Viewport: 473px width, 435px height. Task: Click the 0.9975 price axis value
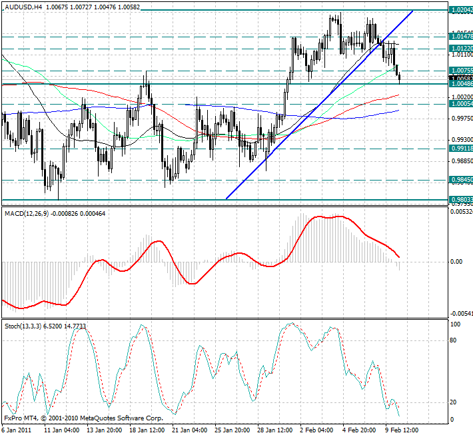(462, 119)
